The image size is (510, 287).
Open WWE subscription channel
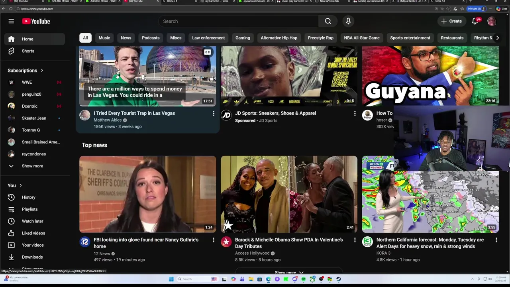tap(35, 83)
